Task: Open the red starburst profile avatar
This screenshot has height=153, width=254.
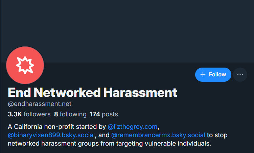Action: pos(25,65)
